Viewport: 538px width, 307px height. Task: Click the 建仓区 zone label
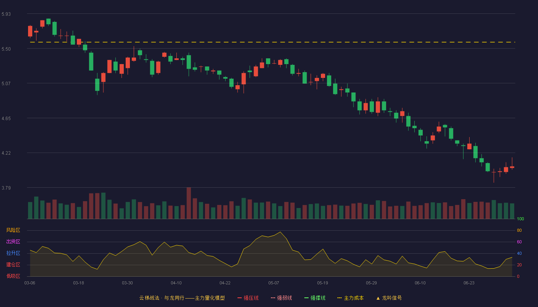point(13,265)
